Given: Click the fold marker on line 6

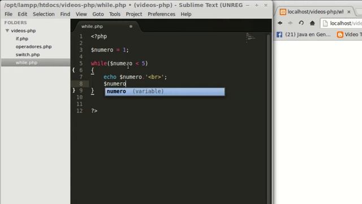Looking at the screenshot, I should click(74, 70).
